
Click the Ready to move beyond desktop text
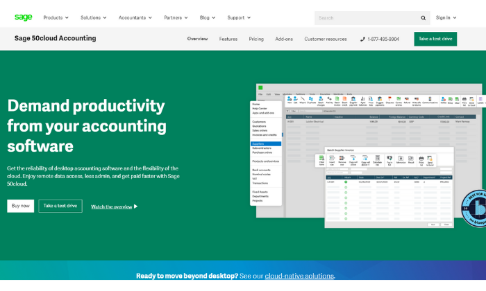click(x=187, y=276)
